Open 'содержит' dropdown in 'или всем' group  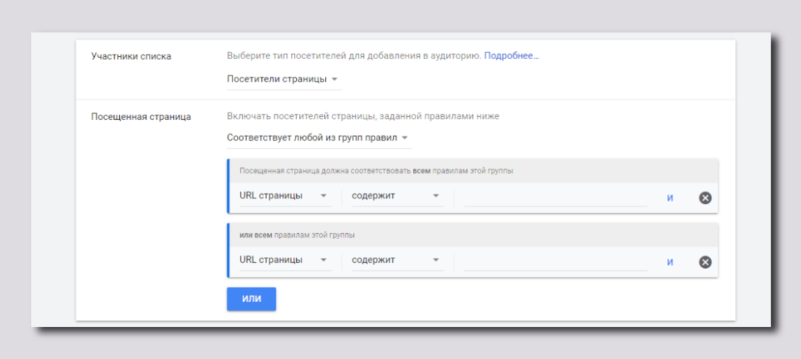(x=398, y=261)
